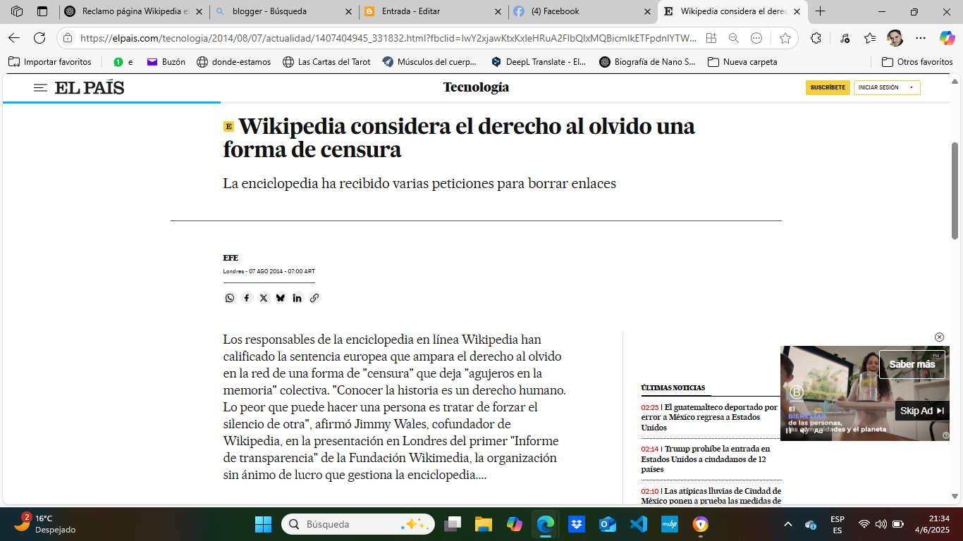963x541 pixels.
Task: Click the page vertical scrollbar thumb
Action: point(955,190)
